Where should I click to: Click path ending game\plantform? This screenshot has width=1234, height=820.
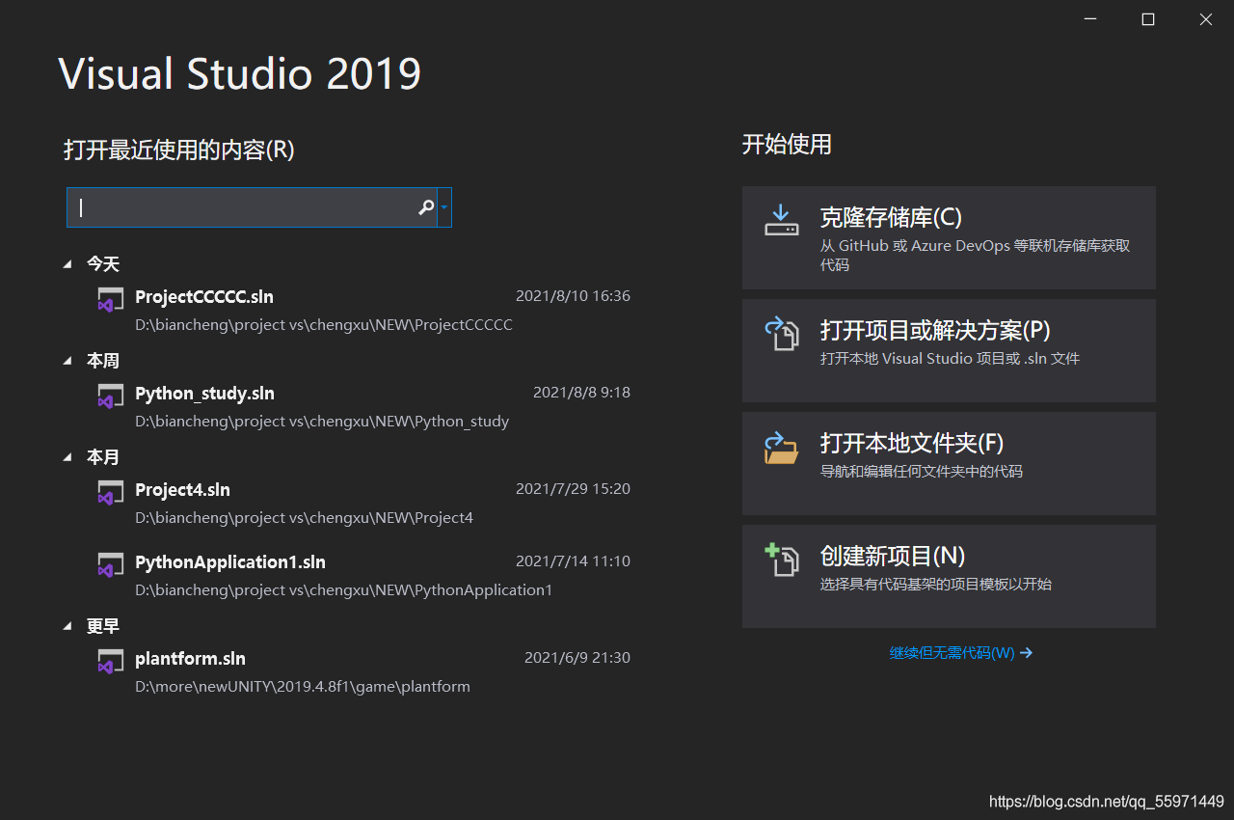click(303, 687)
